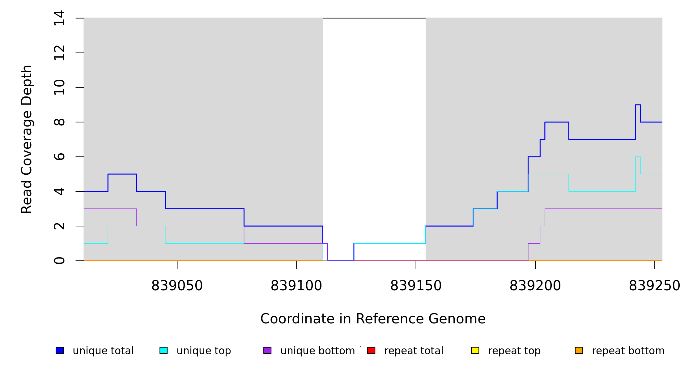Click the white unshaded region of the plot
The width and height of the screenshot is (680, 371).
(x=374, y=124)
